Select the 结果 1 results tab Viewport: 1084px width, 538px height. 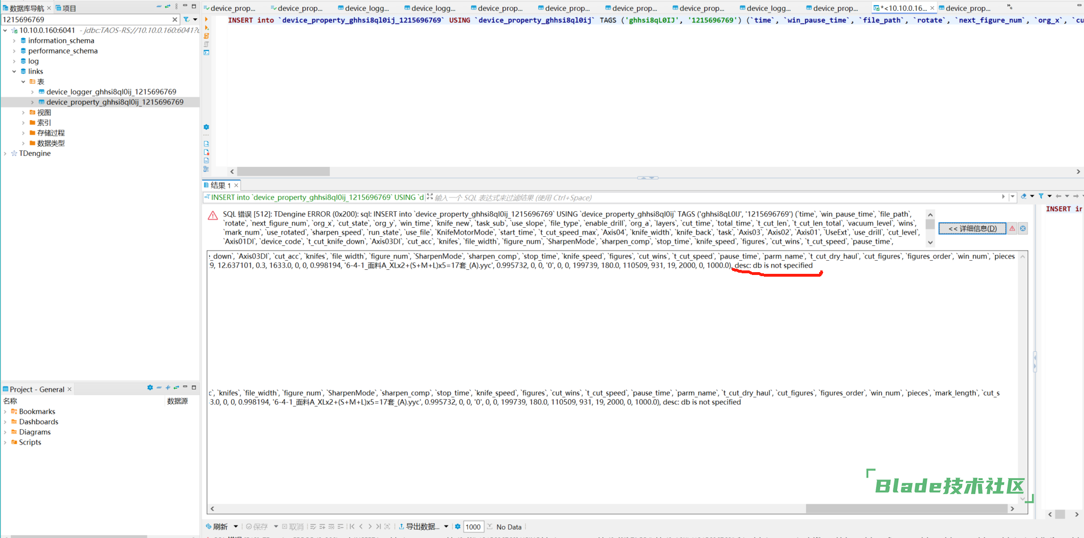(x=220, y=185)
